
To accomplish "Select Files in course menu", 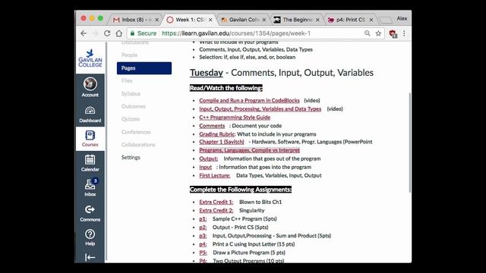I will (x=127, y=81).
